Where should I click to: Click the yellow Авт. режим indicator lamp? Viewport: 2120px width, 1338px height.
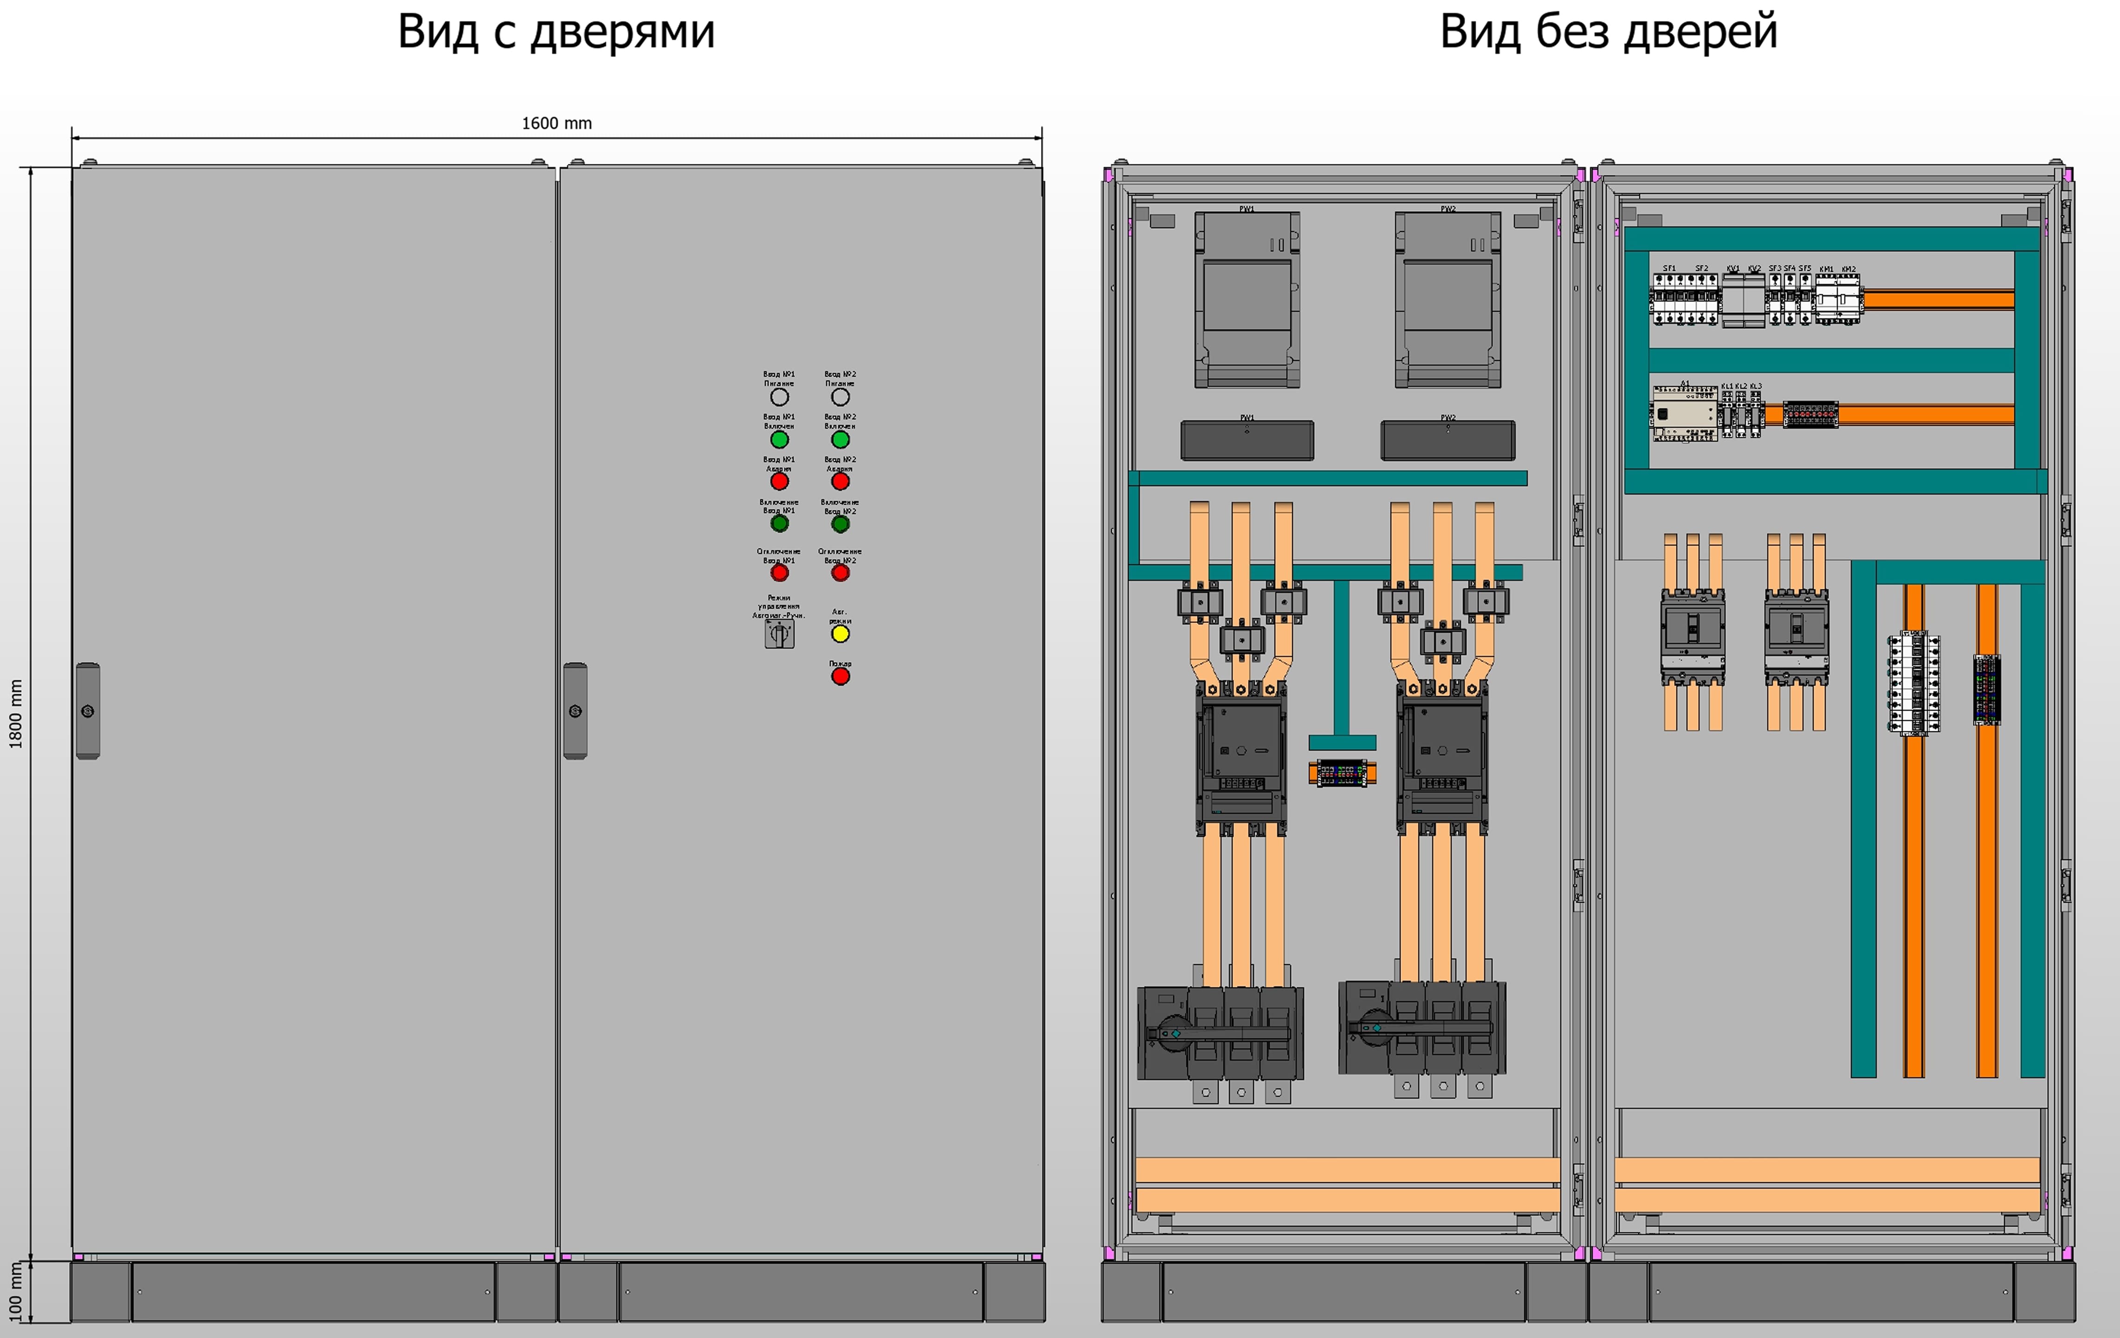[x=840, y=634]
